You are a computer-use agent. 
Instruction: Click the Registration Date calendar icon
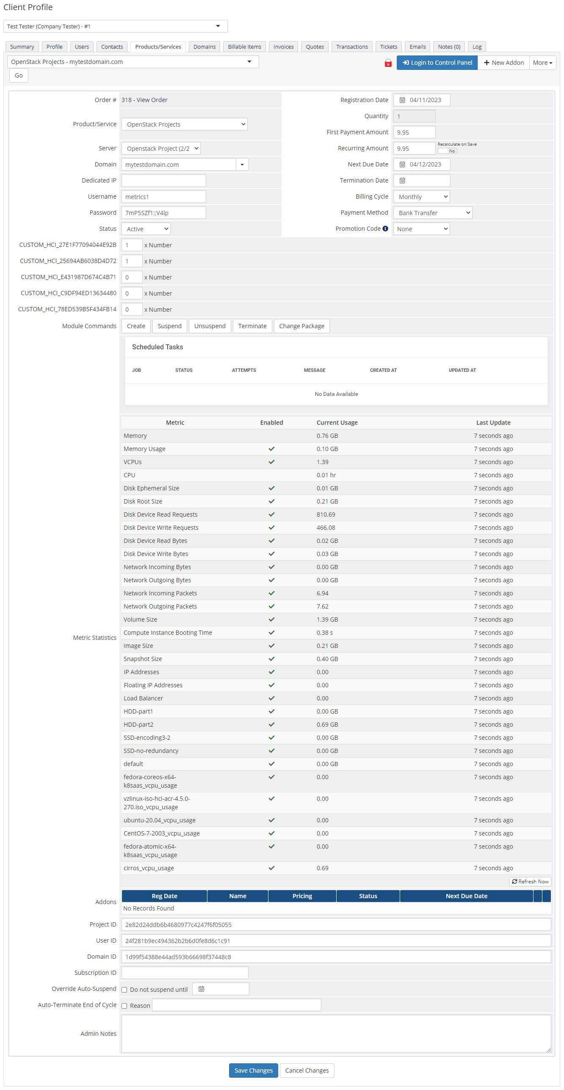(402, 100)
